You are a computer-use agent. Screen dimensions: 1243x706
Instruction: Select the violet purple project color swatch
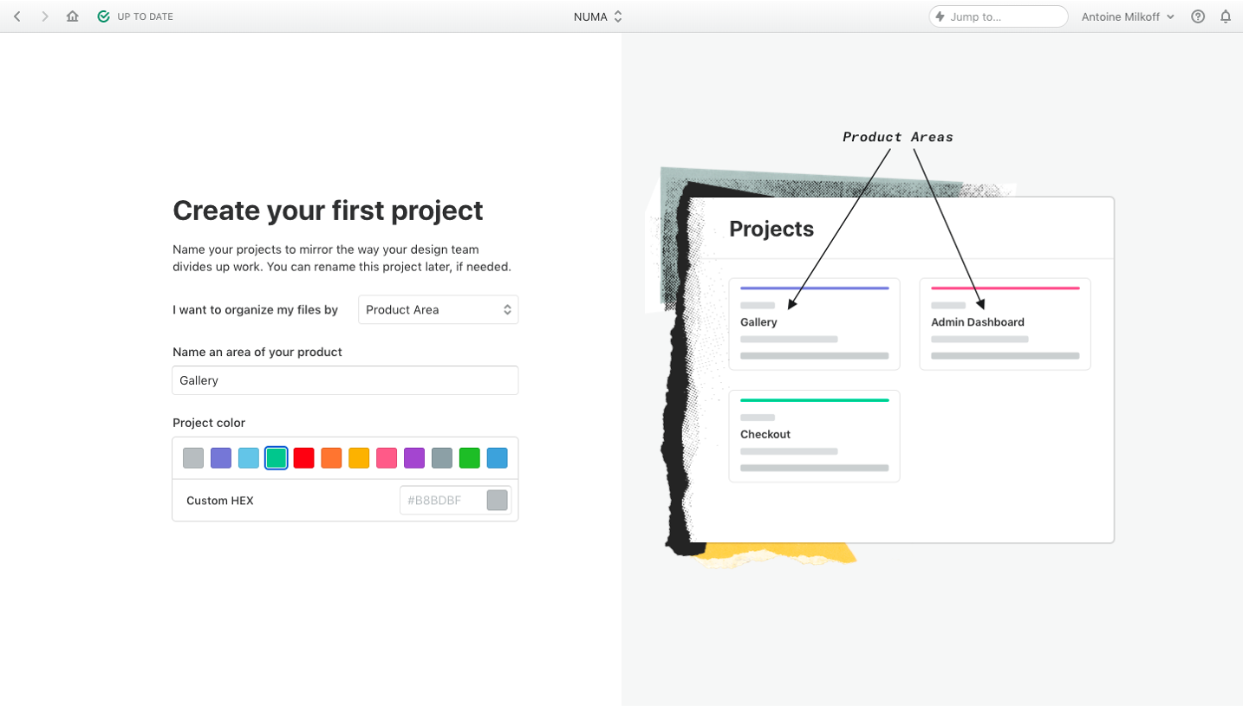(414, 458)
